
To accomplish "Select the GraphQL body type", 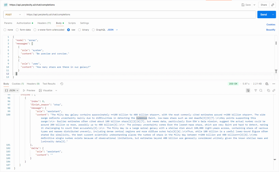I will click(93, 30).
